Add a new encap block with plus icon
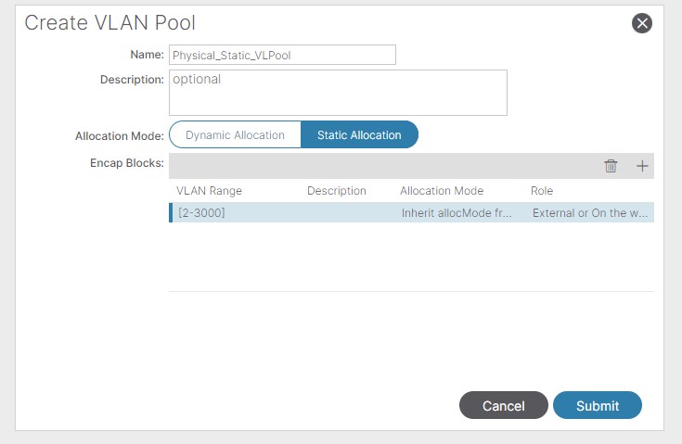This screenshot has height=444, width=682. point(642,166)
